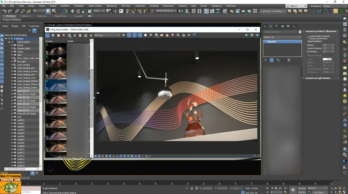Activate Select and Move tool
The image size is (348, 194).
coord(72,11)
